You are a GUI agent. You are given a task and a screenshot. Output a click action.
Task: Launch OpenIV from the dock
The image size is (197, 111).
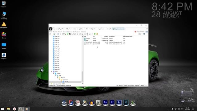[x=98, y=103]
